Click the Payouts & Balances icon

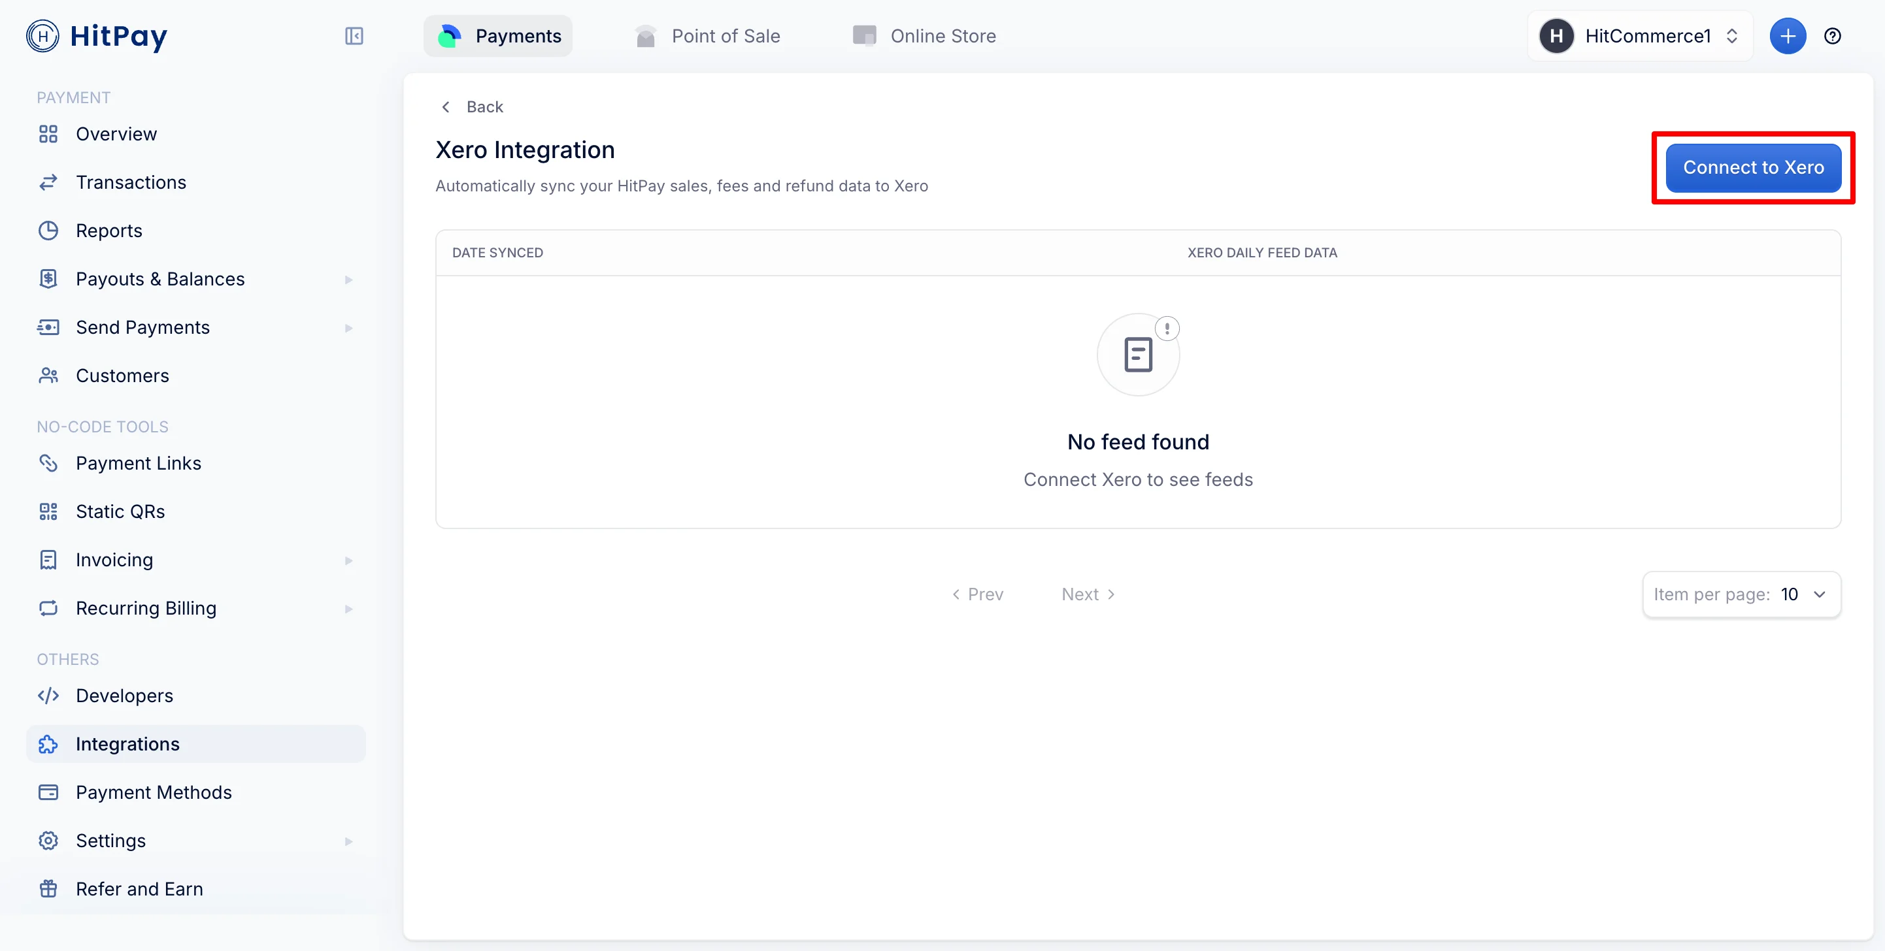[48, 278]
